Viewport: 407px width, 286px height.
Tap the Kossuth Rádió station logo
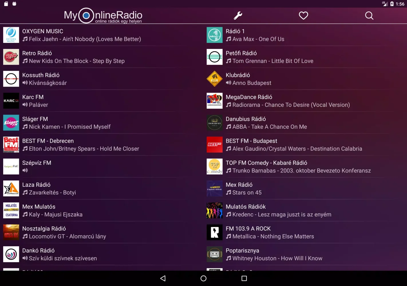pyautogui.click(x=11, y=79)
